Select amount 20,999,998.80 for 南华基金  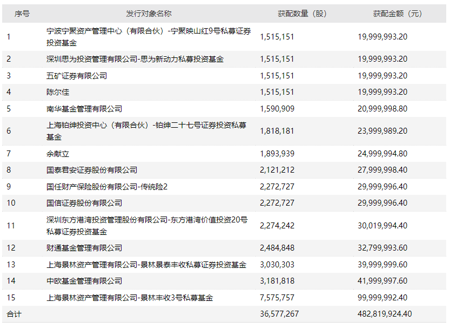tap(382, 109)
